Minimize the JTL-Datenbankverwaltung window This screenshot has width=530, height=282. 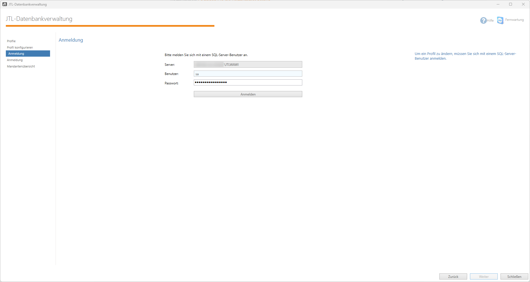point(498,4)
